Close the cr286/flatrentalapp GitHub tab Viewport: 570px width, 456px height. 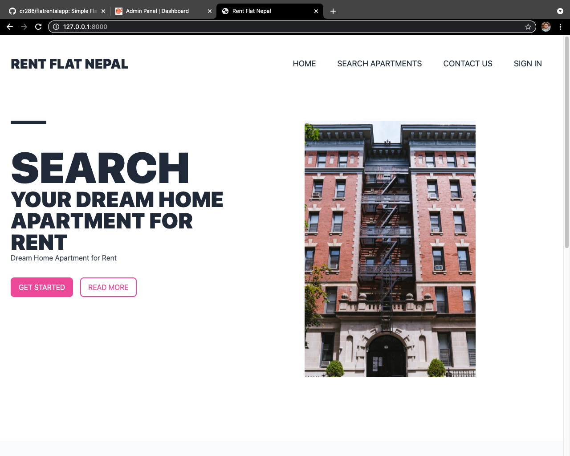click(x=103, y=11)
